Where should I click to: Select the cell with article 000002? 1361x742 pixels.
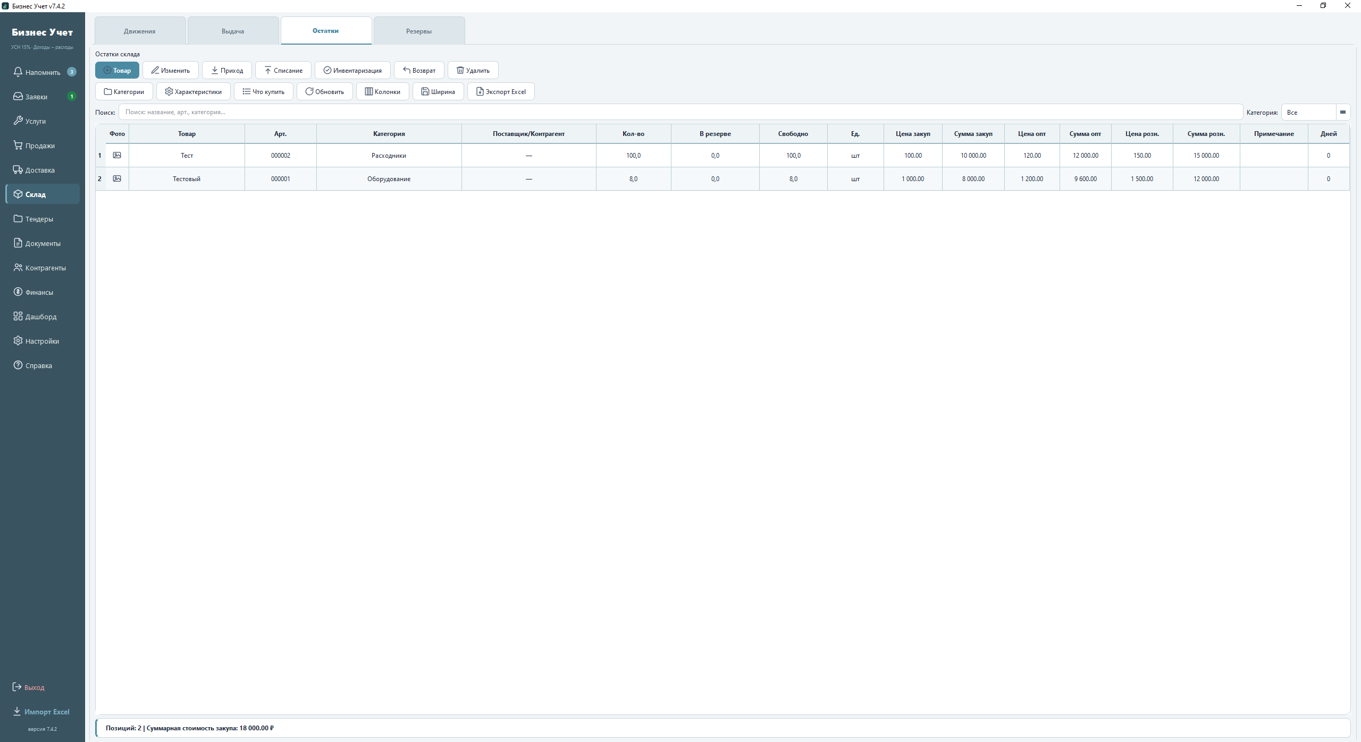(x=281, y=156)
